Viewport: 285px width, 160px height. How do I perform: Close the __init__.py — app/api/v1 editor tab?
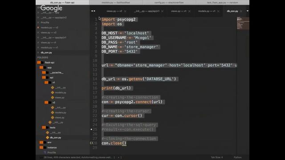(x=162, y=11)
